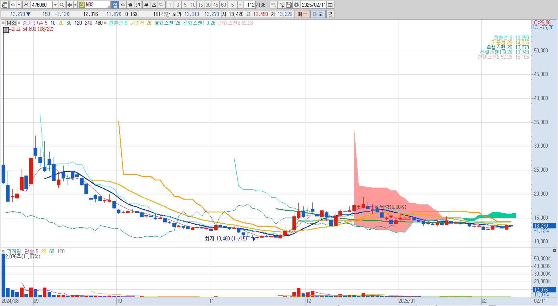558x306 pixels.
Task: Click the stock code input field 476080
Action: point(42,5)
